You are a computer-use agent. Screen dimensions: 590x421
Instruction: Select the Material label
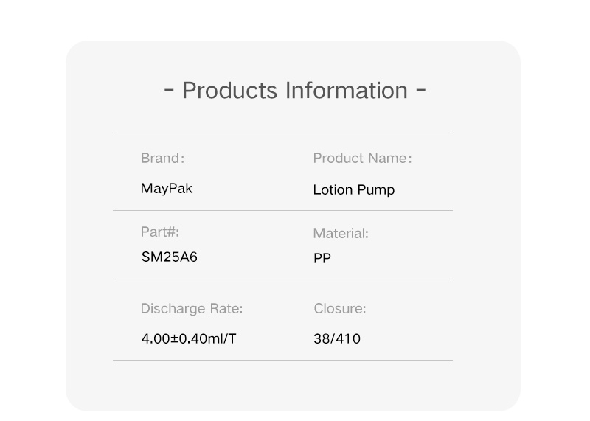coord(341,233)
